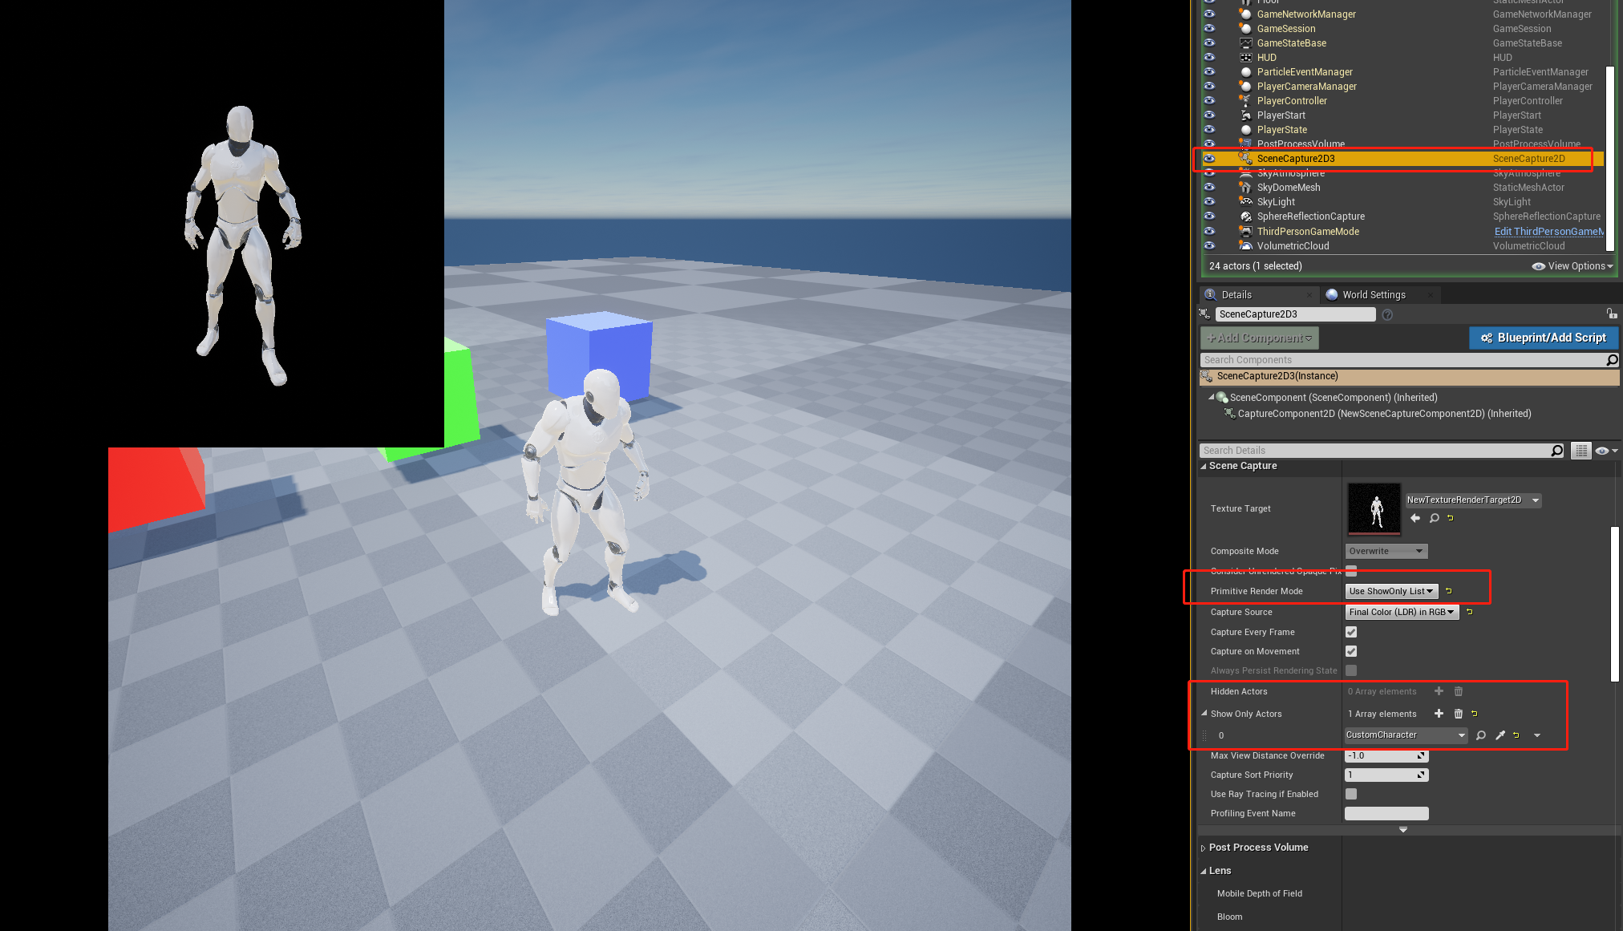Open the Capture Source dropdown

coord(1401,612)
